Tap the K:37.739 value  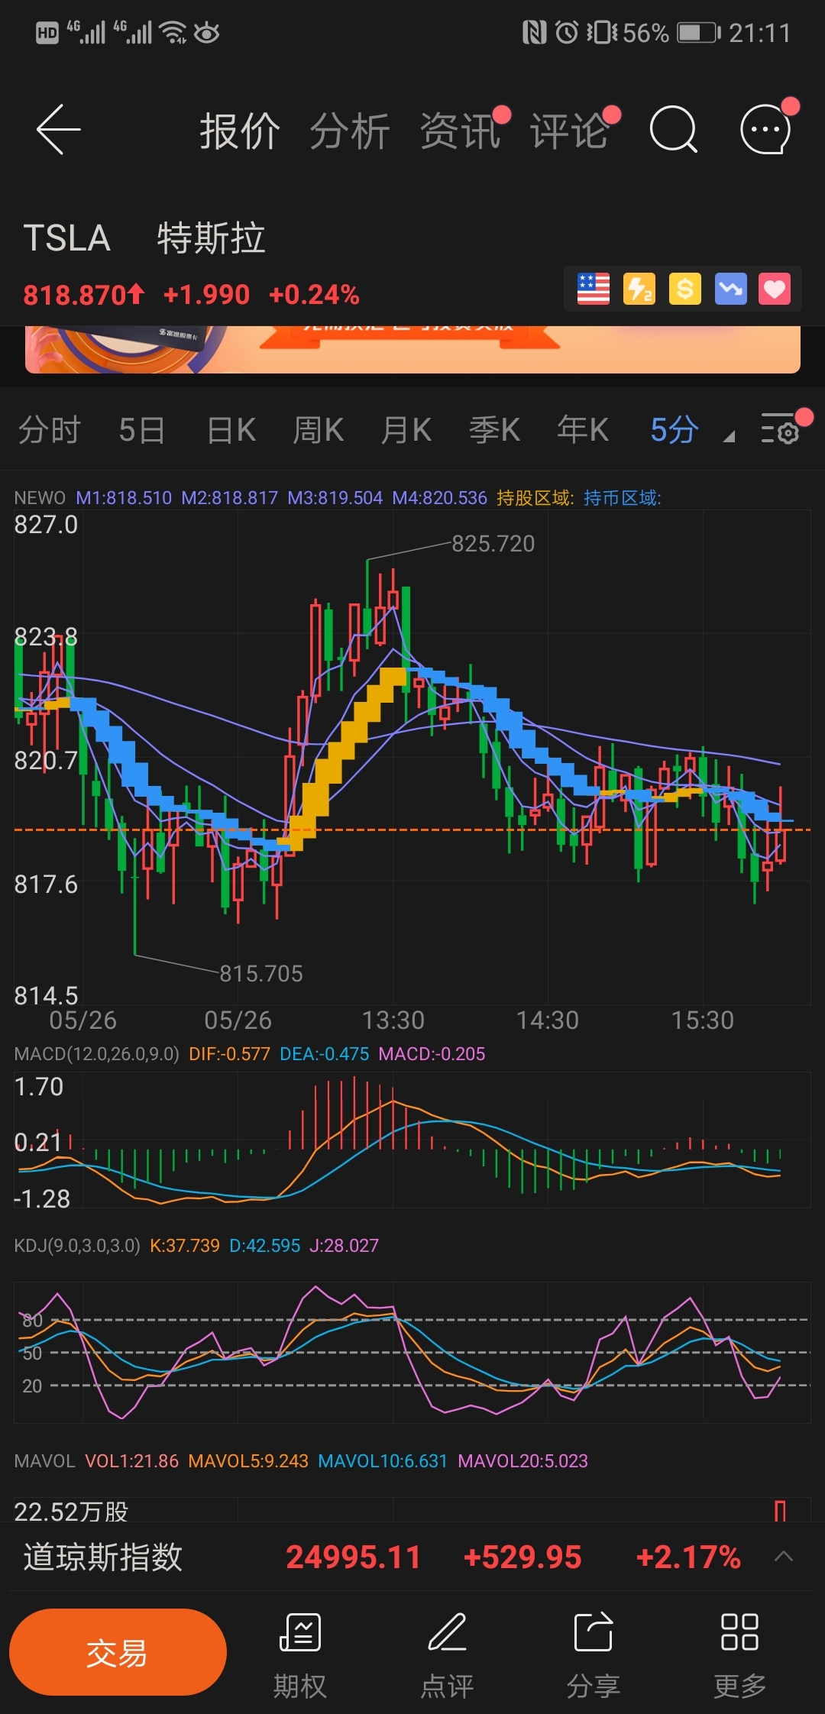click(x=184, y=1246)
